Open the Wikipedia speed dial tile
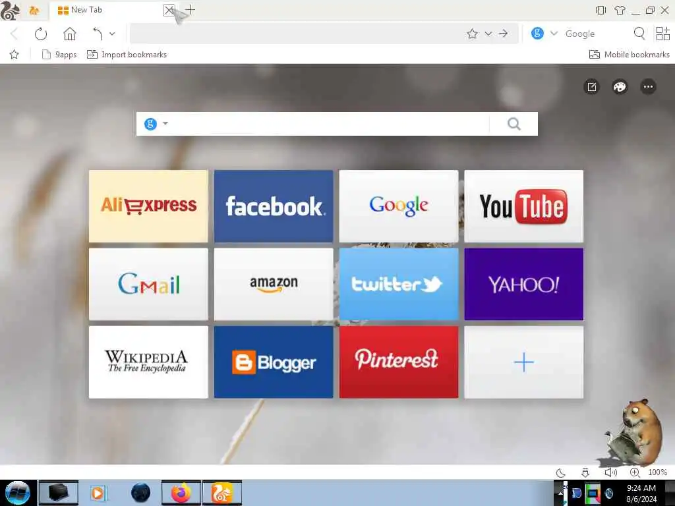675x506 pixels. click(x=148, y=362)
